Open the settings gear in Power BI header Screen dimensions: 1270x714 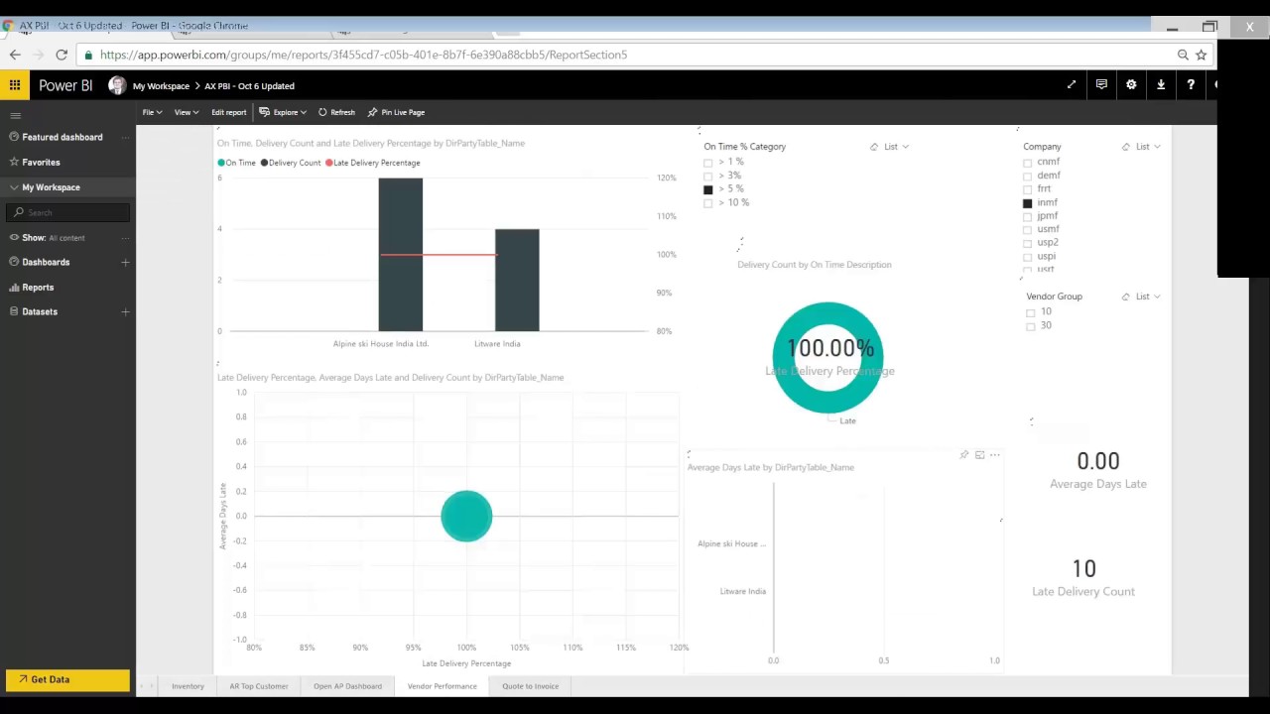(1131, 85)
